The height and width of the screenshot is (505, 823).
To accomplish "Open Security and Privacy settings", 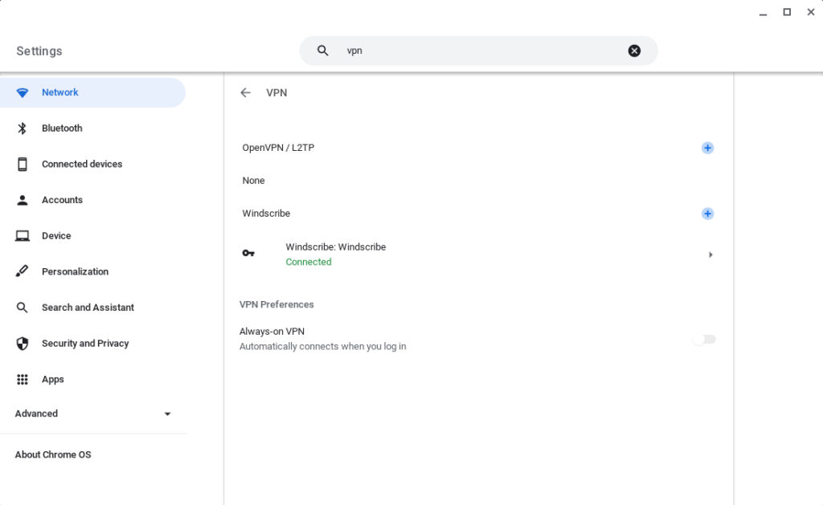I will click(92, 344).
